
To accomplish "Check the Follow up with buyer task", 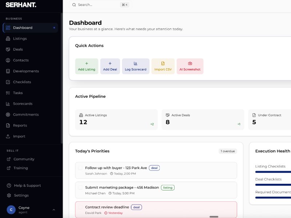I will click(x=80, y=168).
